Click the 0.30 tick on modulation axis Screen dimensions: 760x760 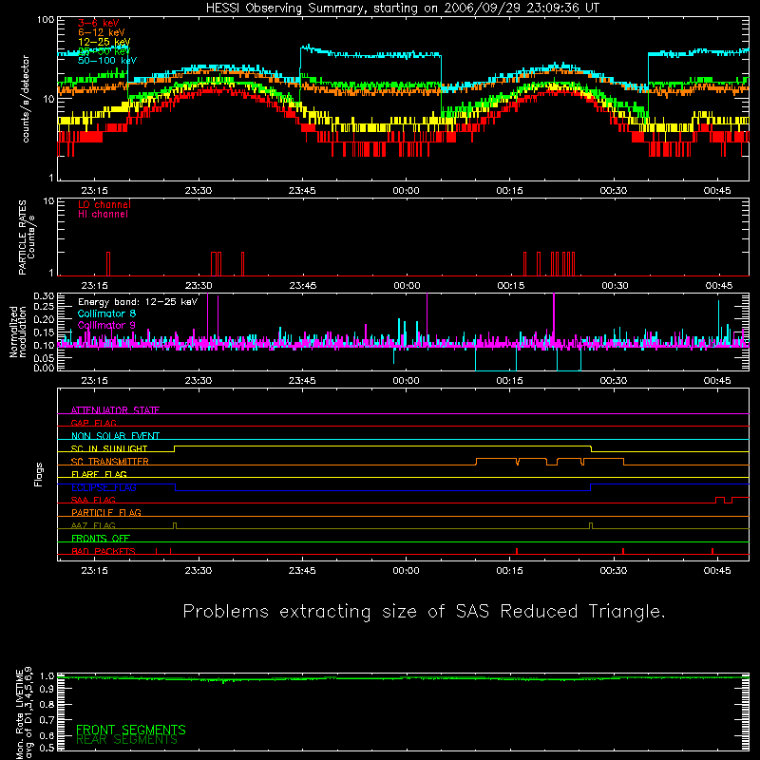coord(44,295)
